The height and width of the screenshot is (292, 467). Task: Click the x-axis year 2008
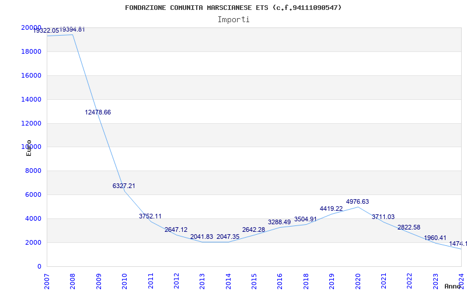pyautogui.click(x=72, y=281)
